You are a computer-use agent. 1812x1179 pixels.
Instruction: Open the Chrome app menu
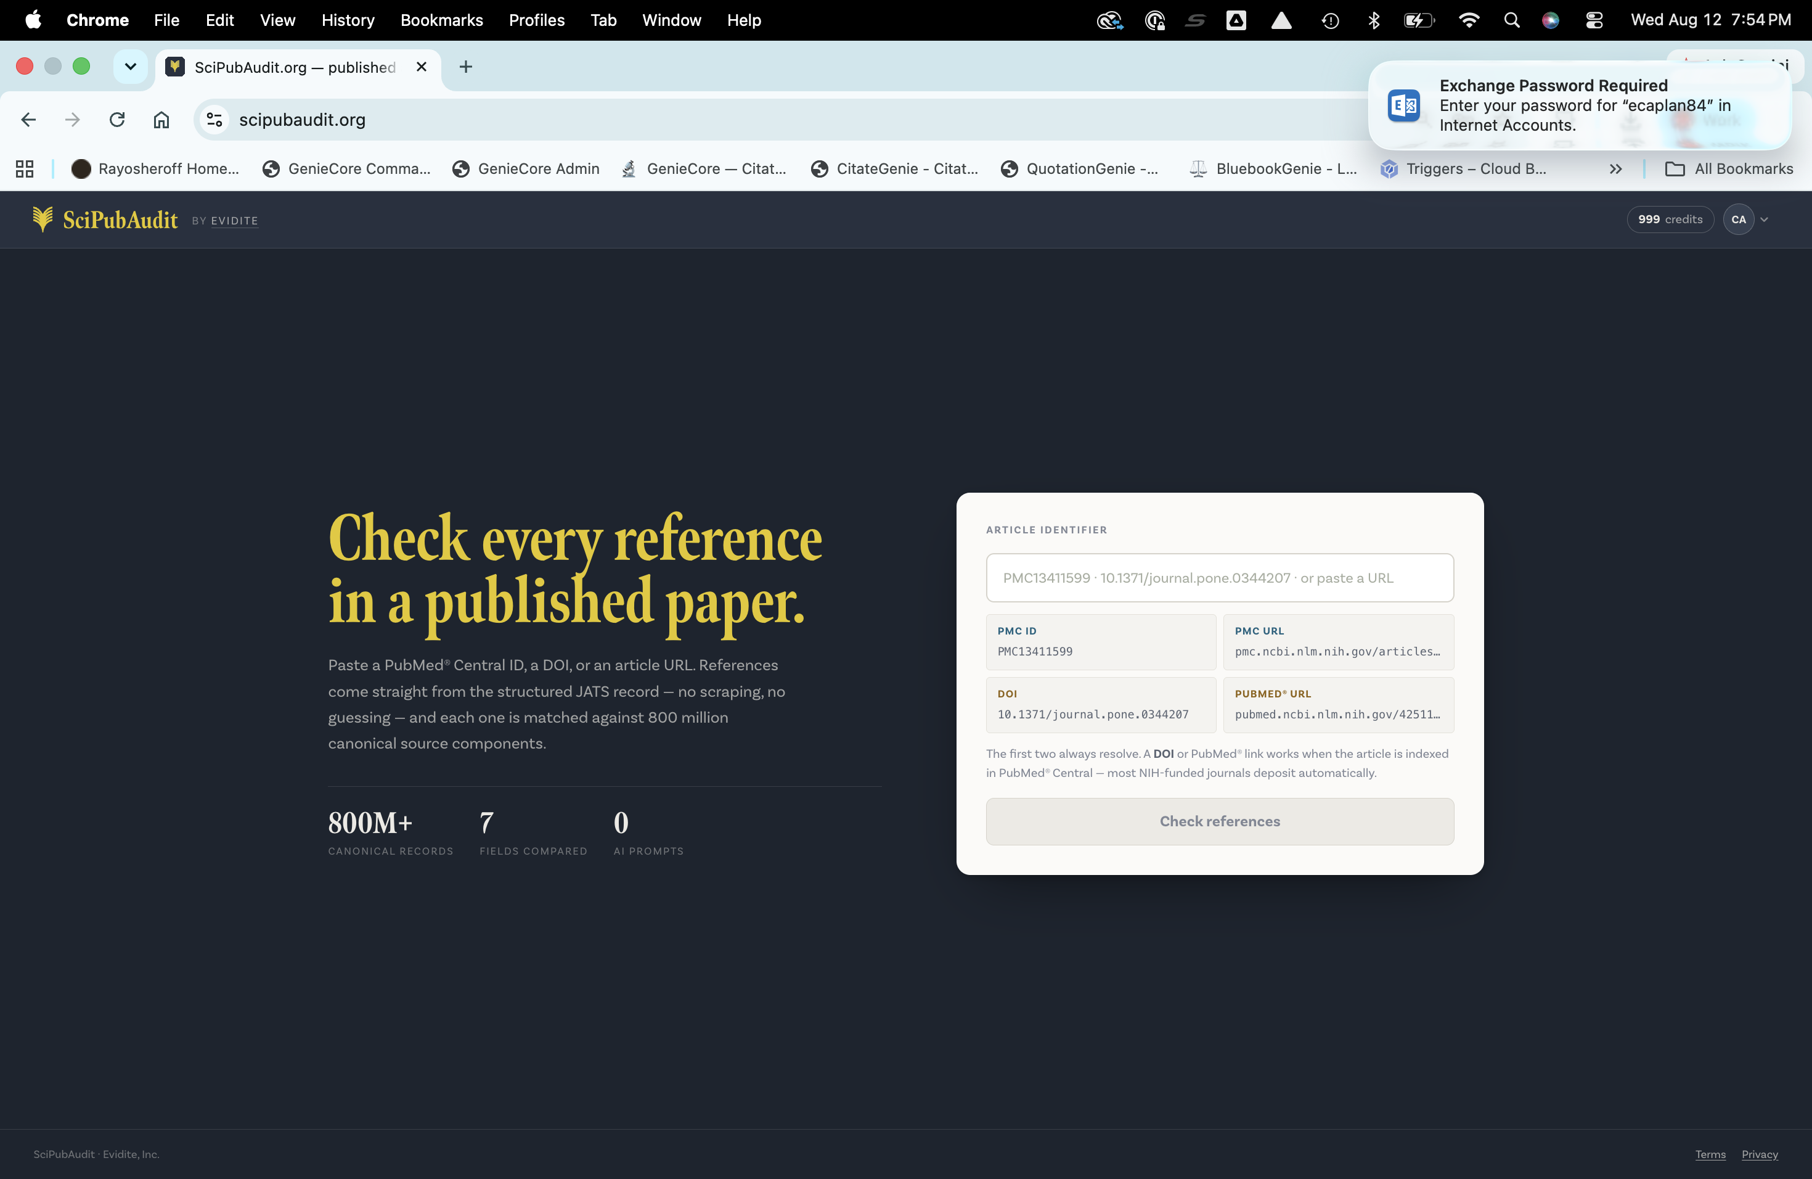click(97, 20)
